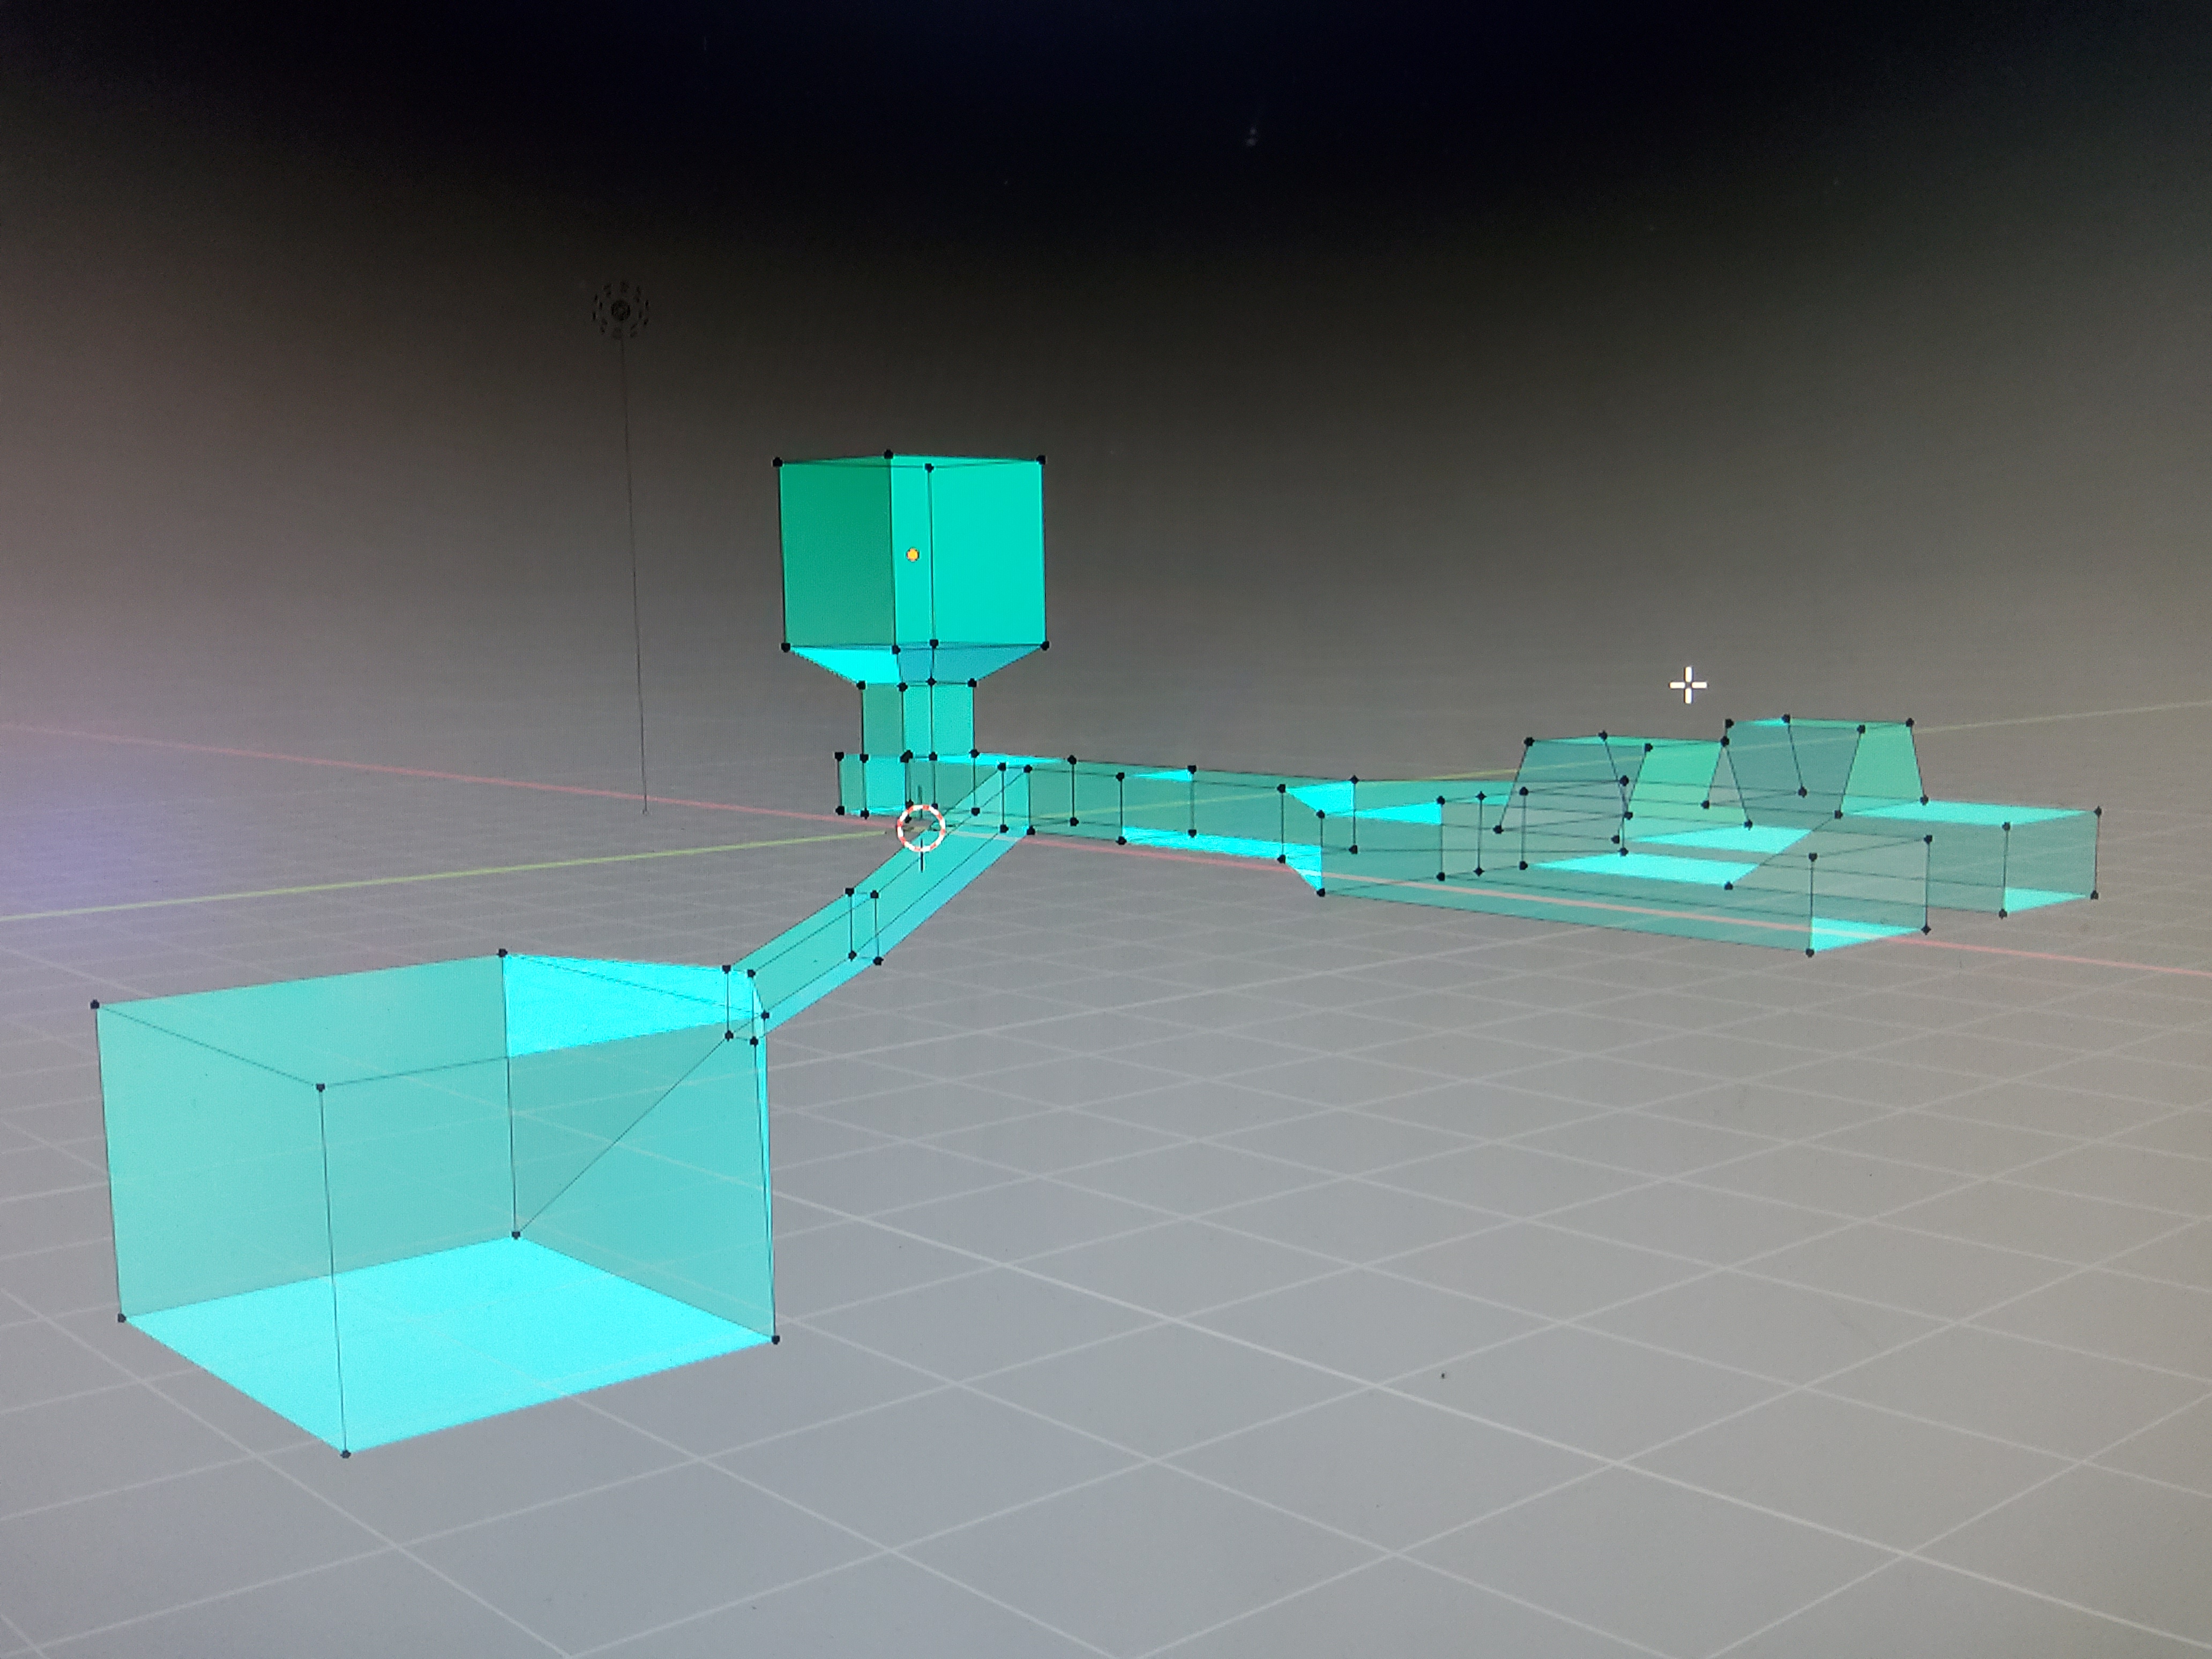Screen dimensions: 2212x1659
Task: Select the far-right bottom vertex of the mesh
Action: pyautogui.click(x=2095, y=895)
